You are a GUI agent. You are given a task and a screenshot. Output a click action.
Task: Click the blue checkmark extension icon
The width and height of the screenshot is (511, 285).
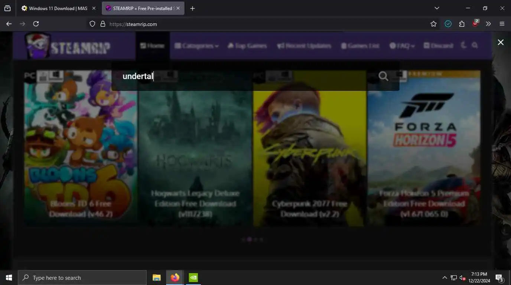[448, 24]
